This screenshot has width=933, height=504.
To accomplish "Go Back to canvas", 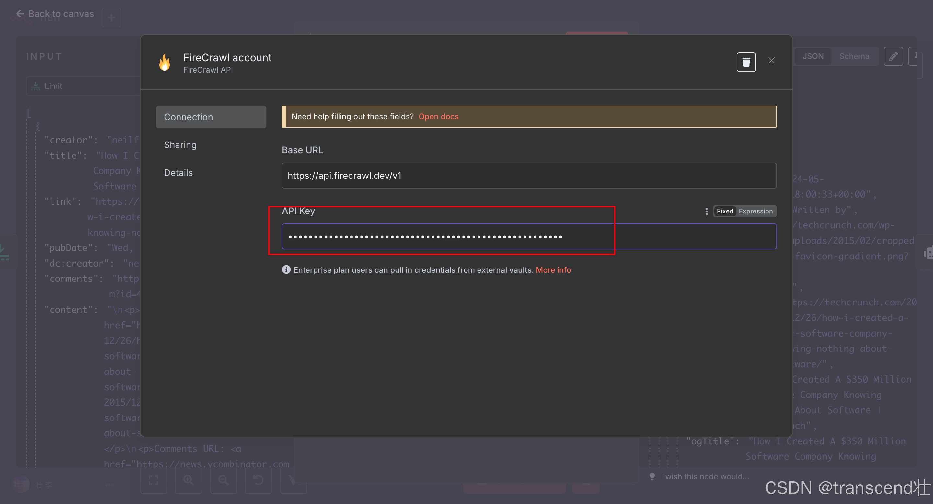I will click(x=55, y=14).
